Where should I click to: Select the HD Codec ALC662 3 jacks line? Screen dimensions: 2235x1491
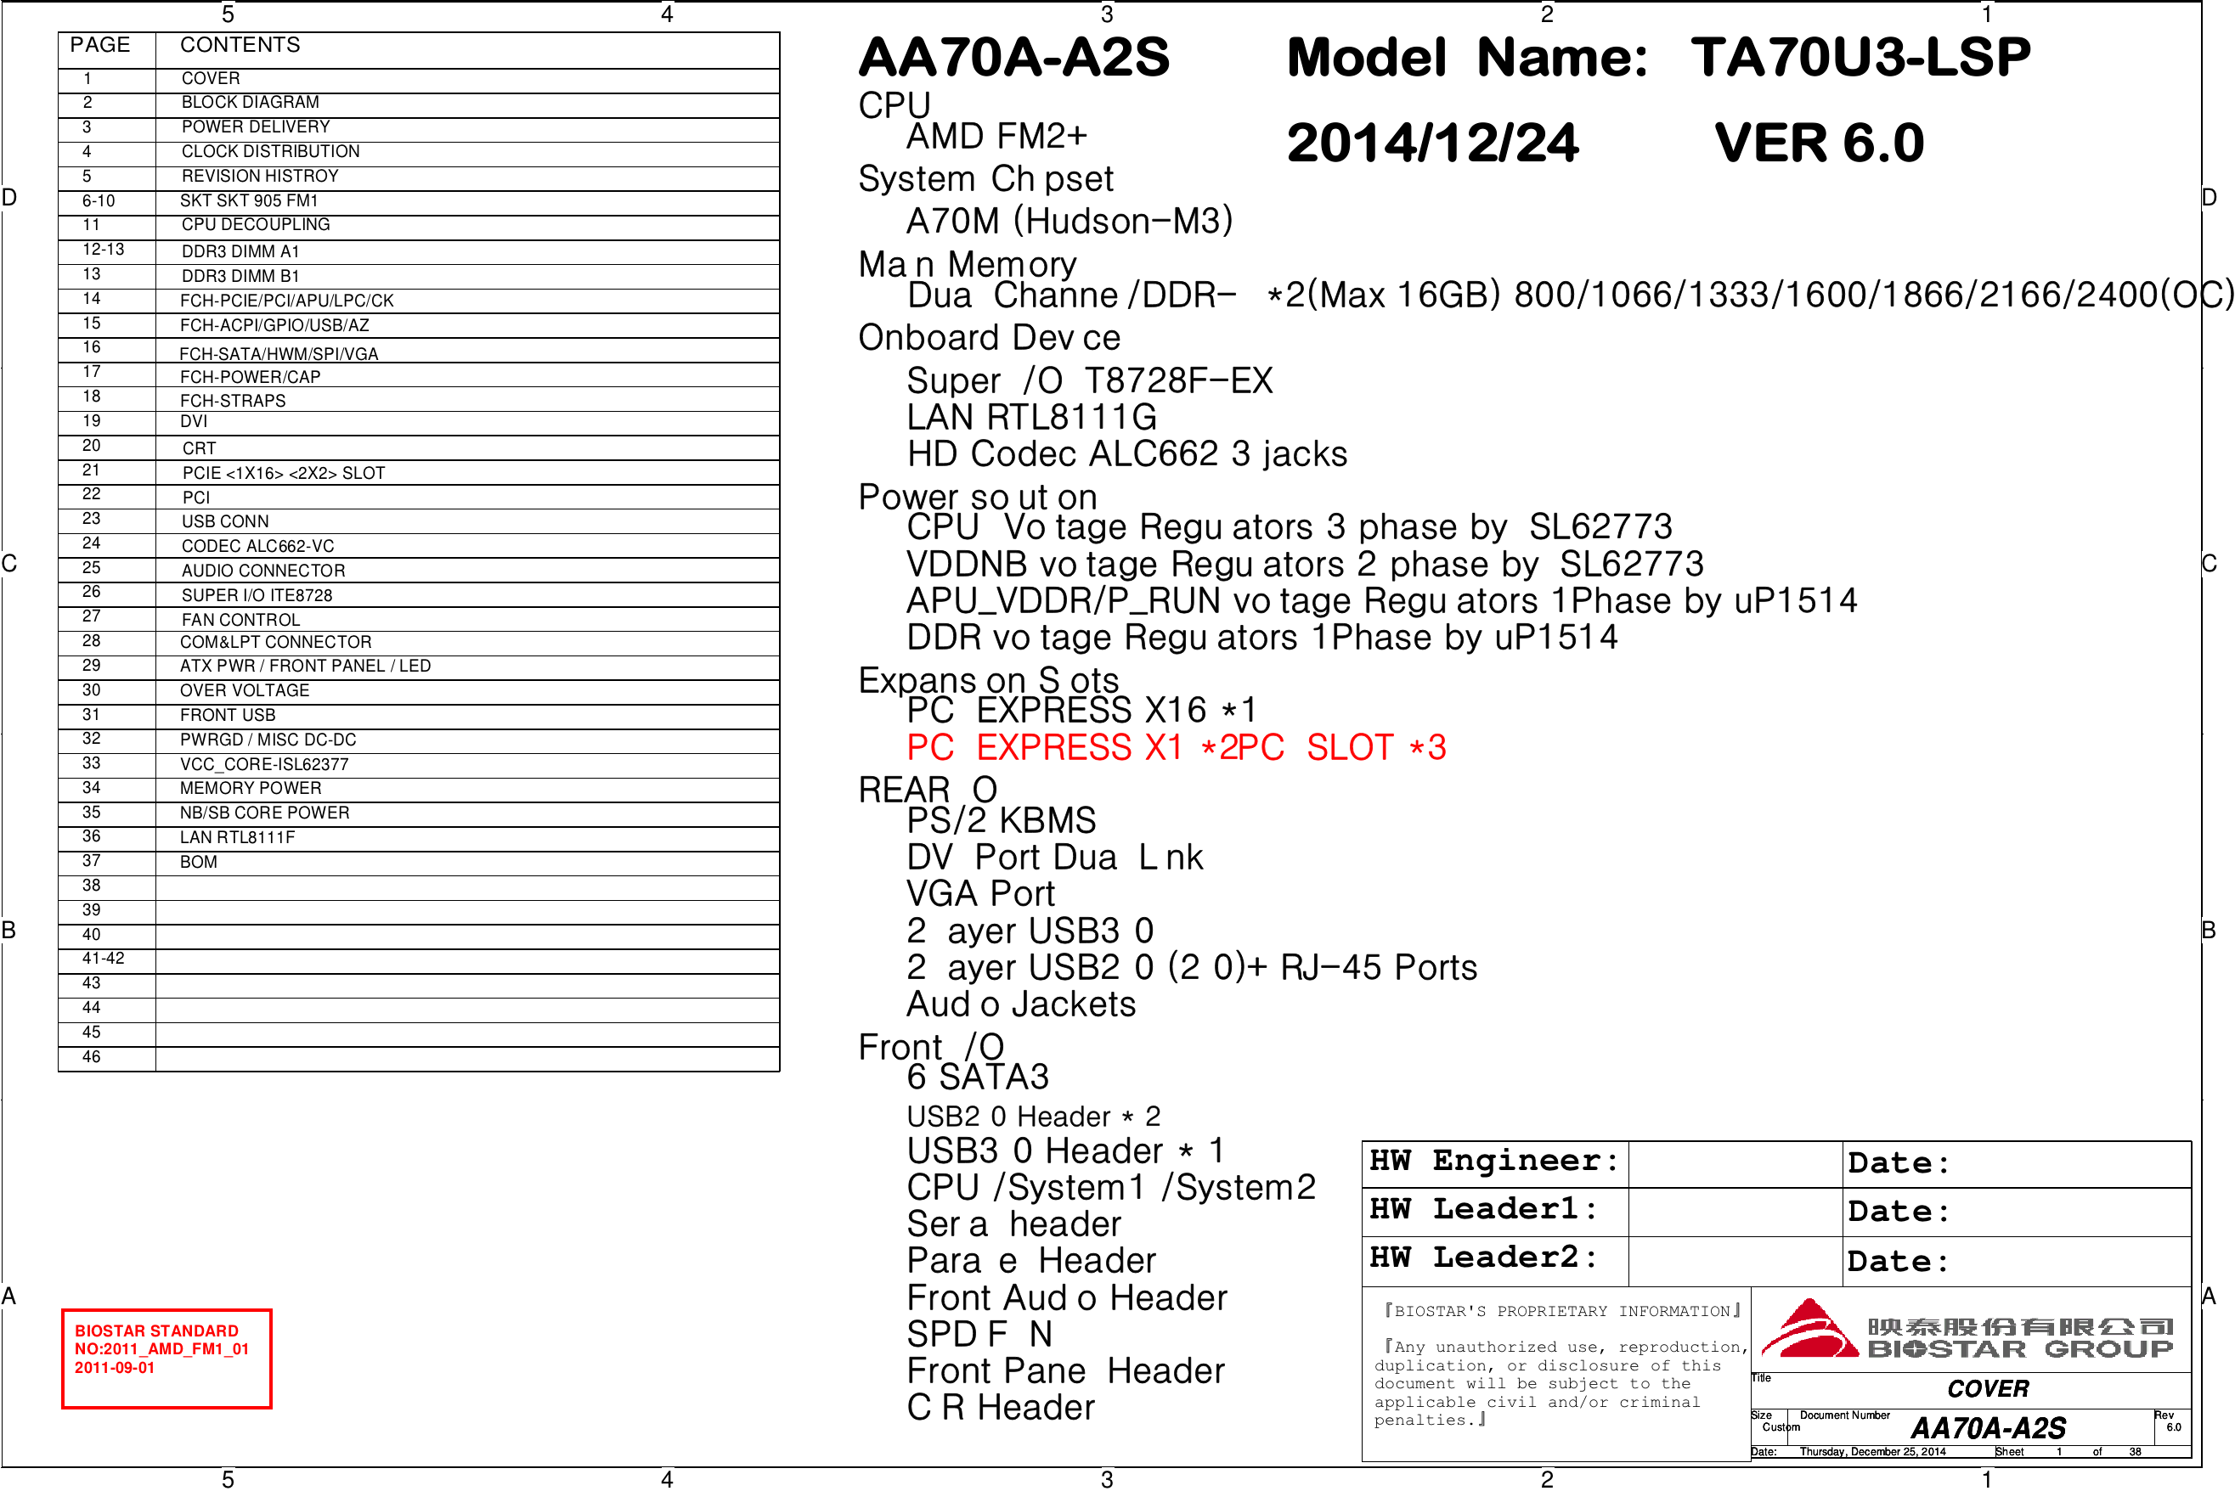[1127, 454]
